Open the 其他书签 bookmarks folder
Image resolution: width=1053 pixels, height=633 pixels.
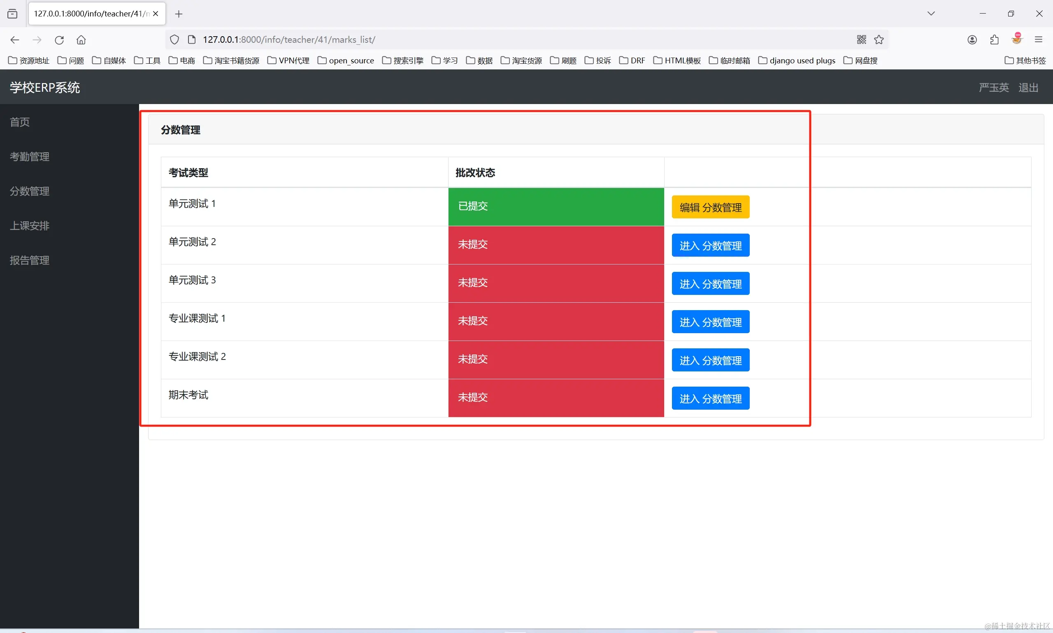(x=1025, y=60)
